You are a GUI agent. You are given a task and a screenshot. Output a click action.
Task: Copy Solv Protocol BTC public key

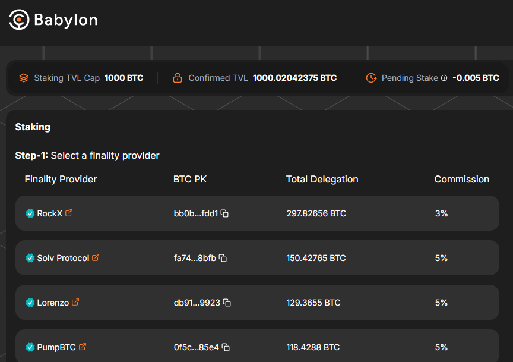click(x=223, y=258)
